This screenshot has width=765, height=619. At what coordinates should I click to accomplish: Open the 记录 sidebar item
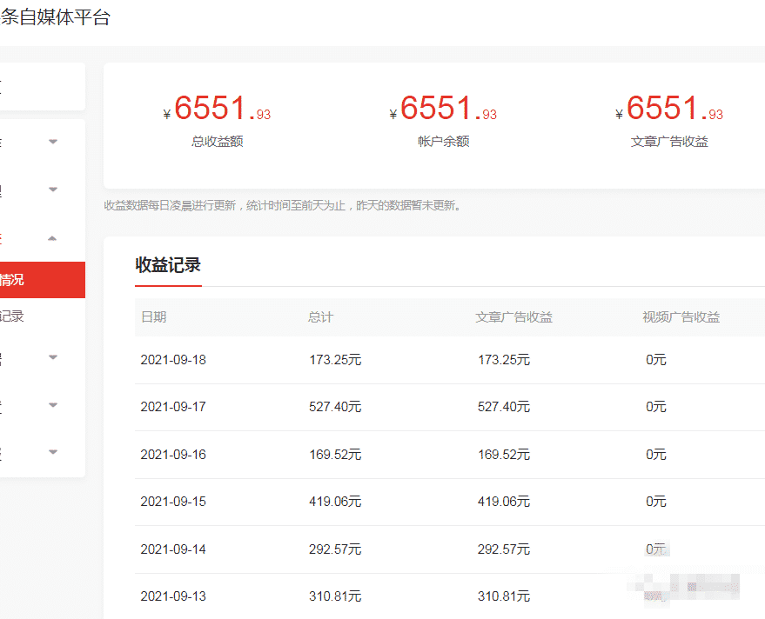coord(11,316)
